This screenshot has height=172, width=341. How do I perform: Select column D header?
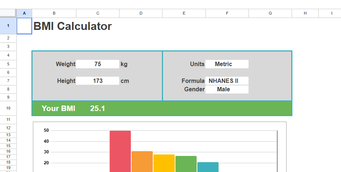[141, 13]
